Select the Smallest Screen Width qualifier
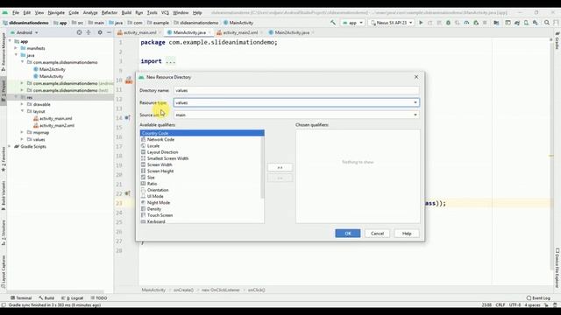Screen dimensions: 561x315 pyautogui.click(x=167, y=158)
